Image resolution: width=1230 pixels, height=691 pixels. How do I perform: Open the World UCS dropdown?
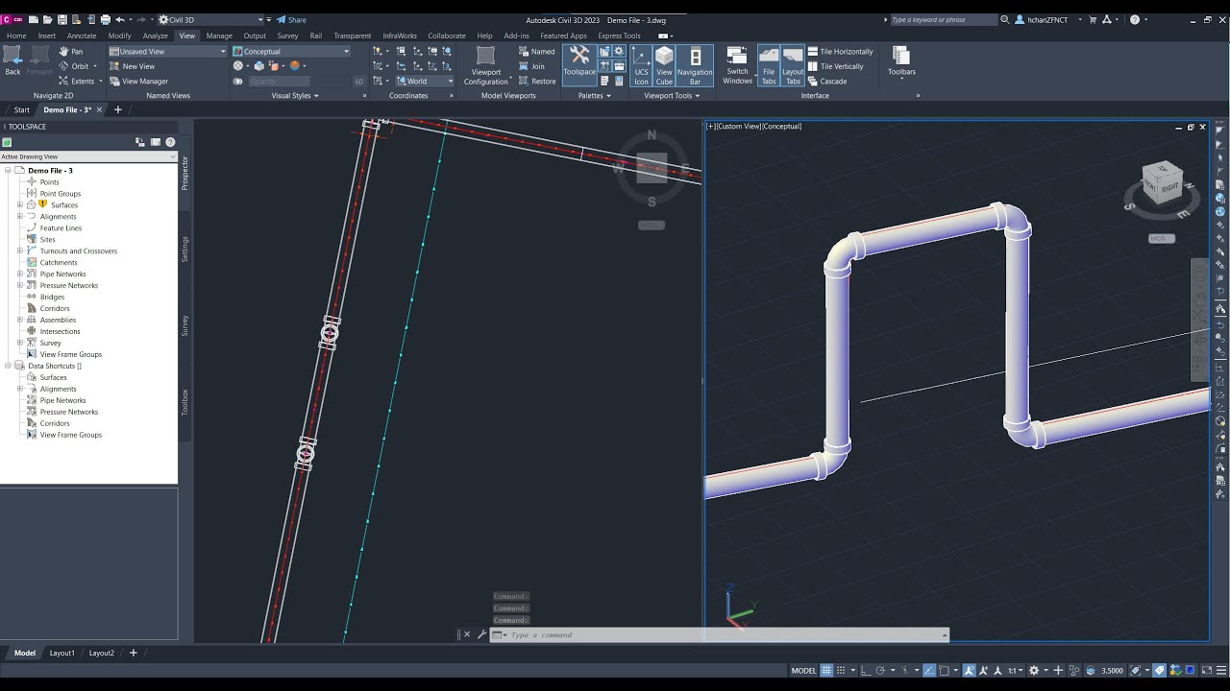(x=426, y=82)
